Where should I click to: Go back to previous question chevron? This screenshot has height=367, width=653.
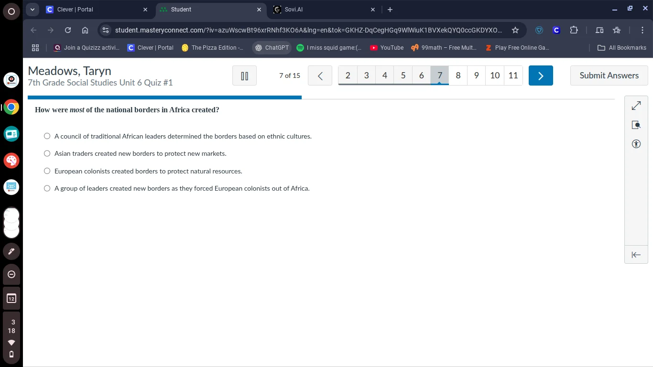click(x=320, y=76)
